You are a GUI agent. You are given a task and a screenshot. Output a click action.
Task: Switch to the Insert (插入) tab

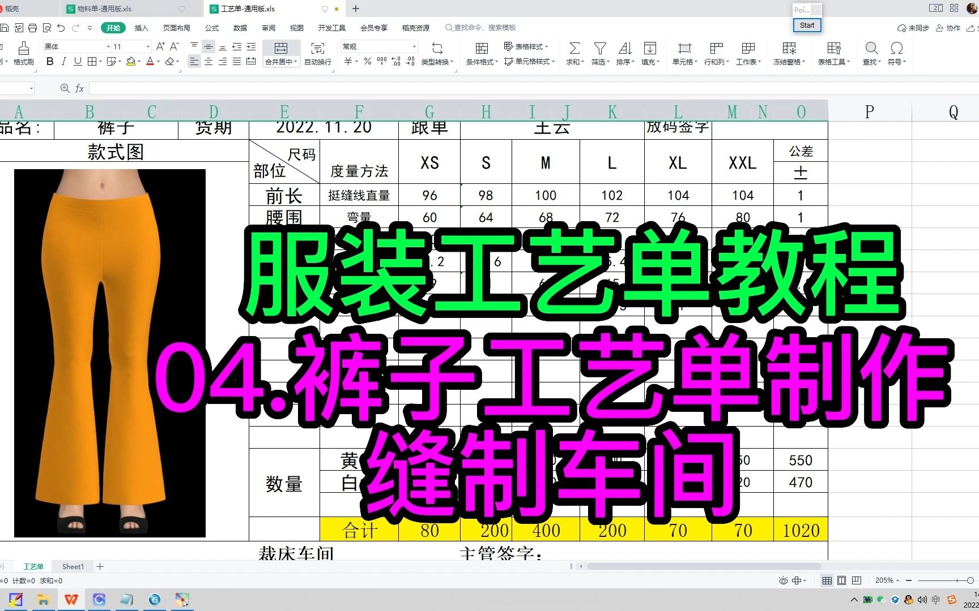click(141, 28)
